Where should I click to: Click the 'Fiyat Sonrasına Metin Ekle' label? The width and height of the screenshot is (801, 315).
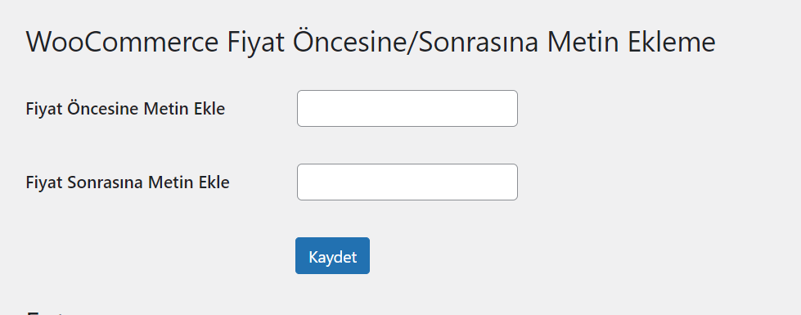(x=128, y=182)
